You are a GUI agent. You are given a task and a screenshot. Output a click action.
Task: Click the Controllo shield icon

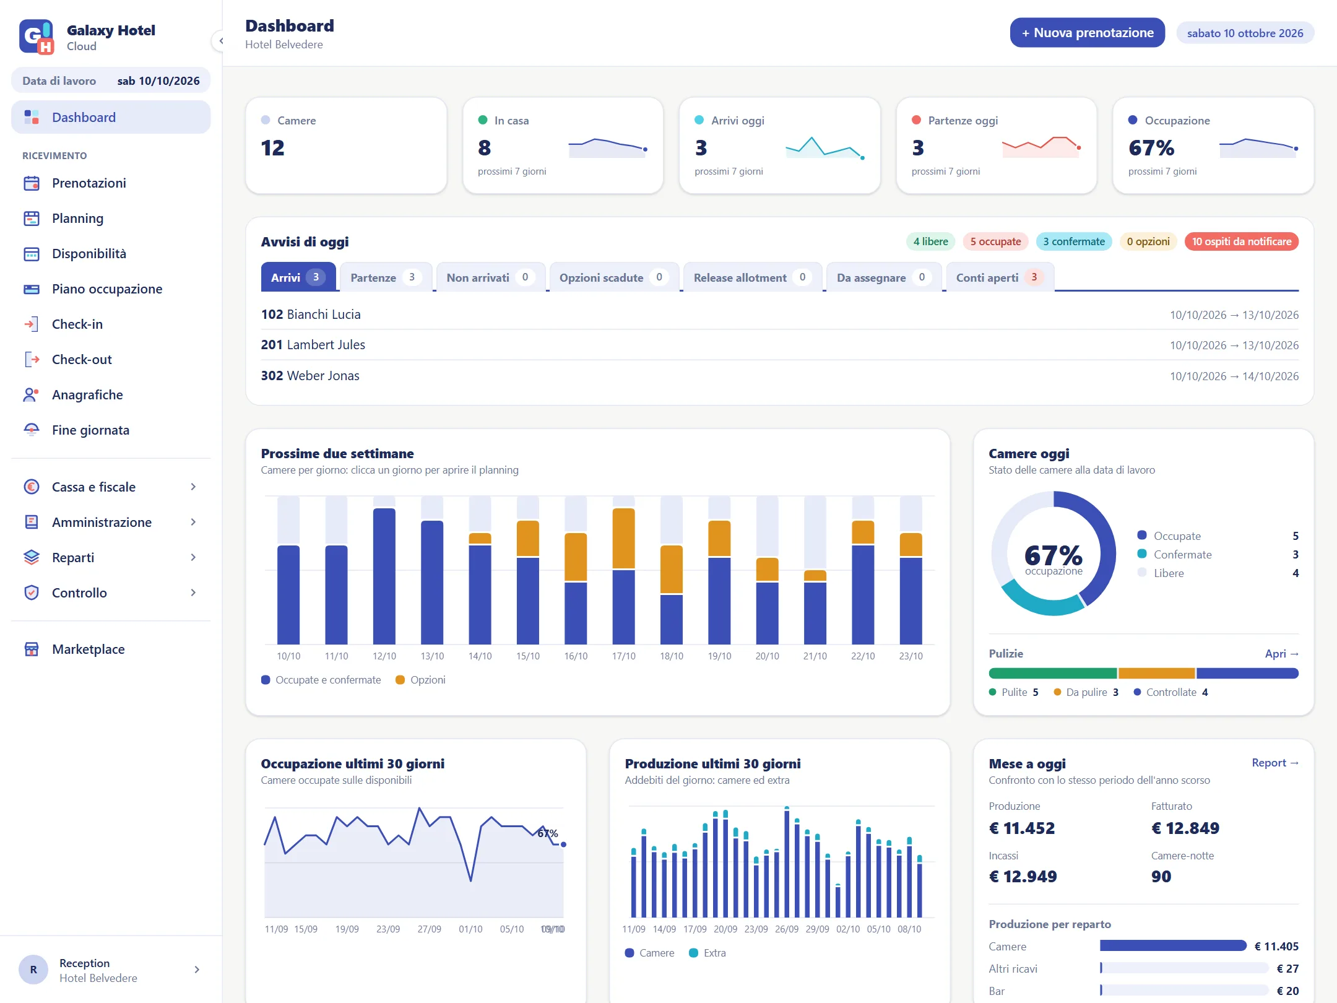coord(32,593)
